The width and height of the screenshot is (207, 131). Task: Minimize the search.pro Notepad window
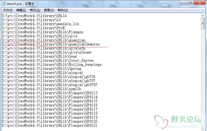coord(183,3)
